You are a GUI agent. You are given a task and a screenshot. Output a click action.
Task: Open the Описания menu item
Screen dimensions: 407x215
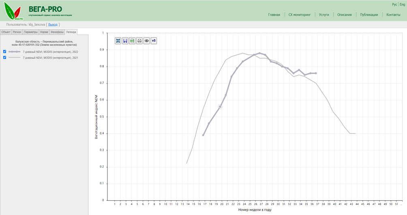[x=345, y=15]
